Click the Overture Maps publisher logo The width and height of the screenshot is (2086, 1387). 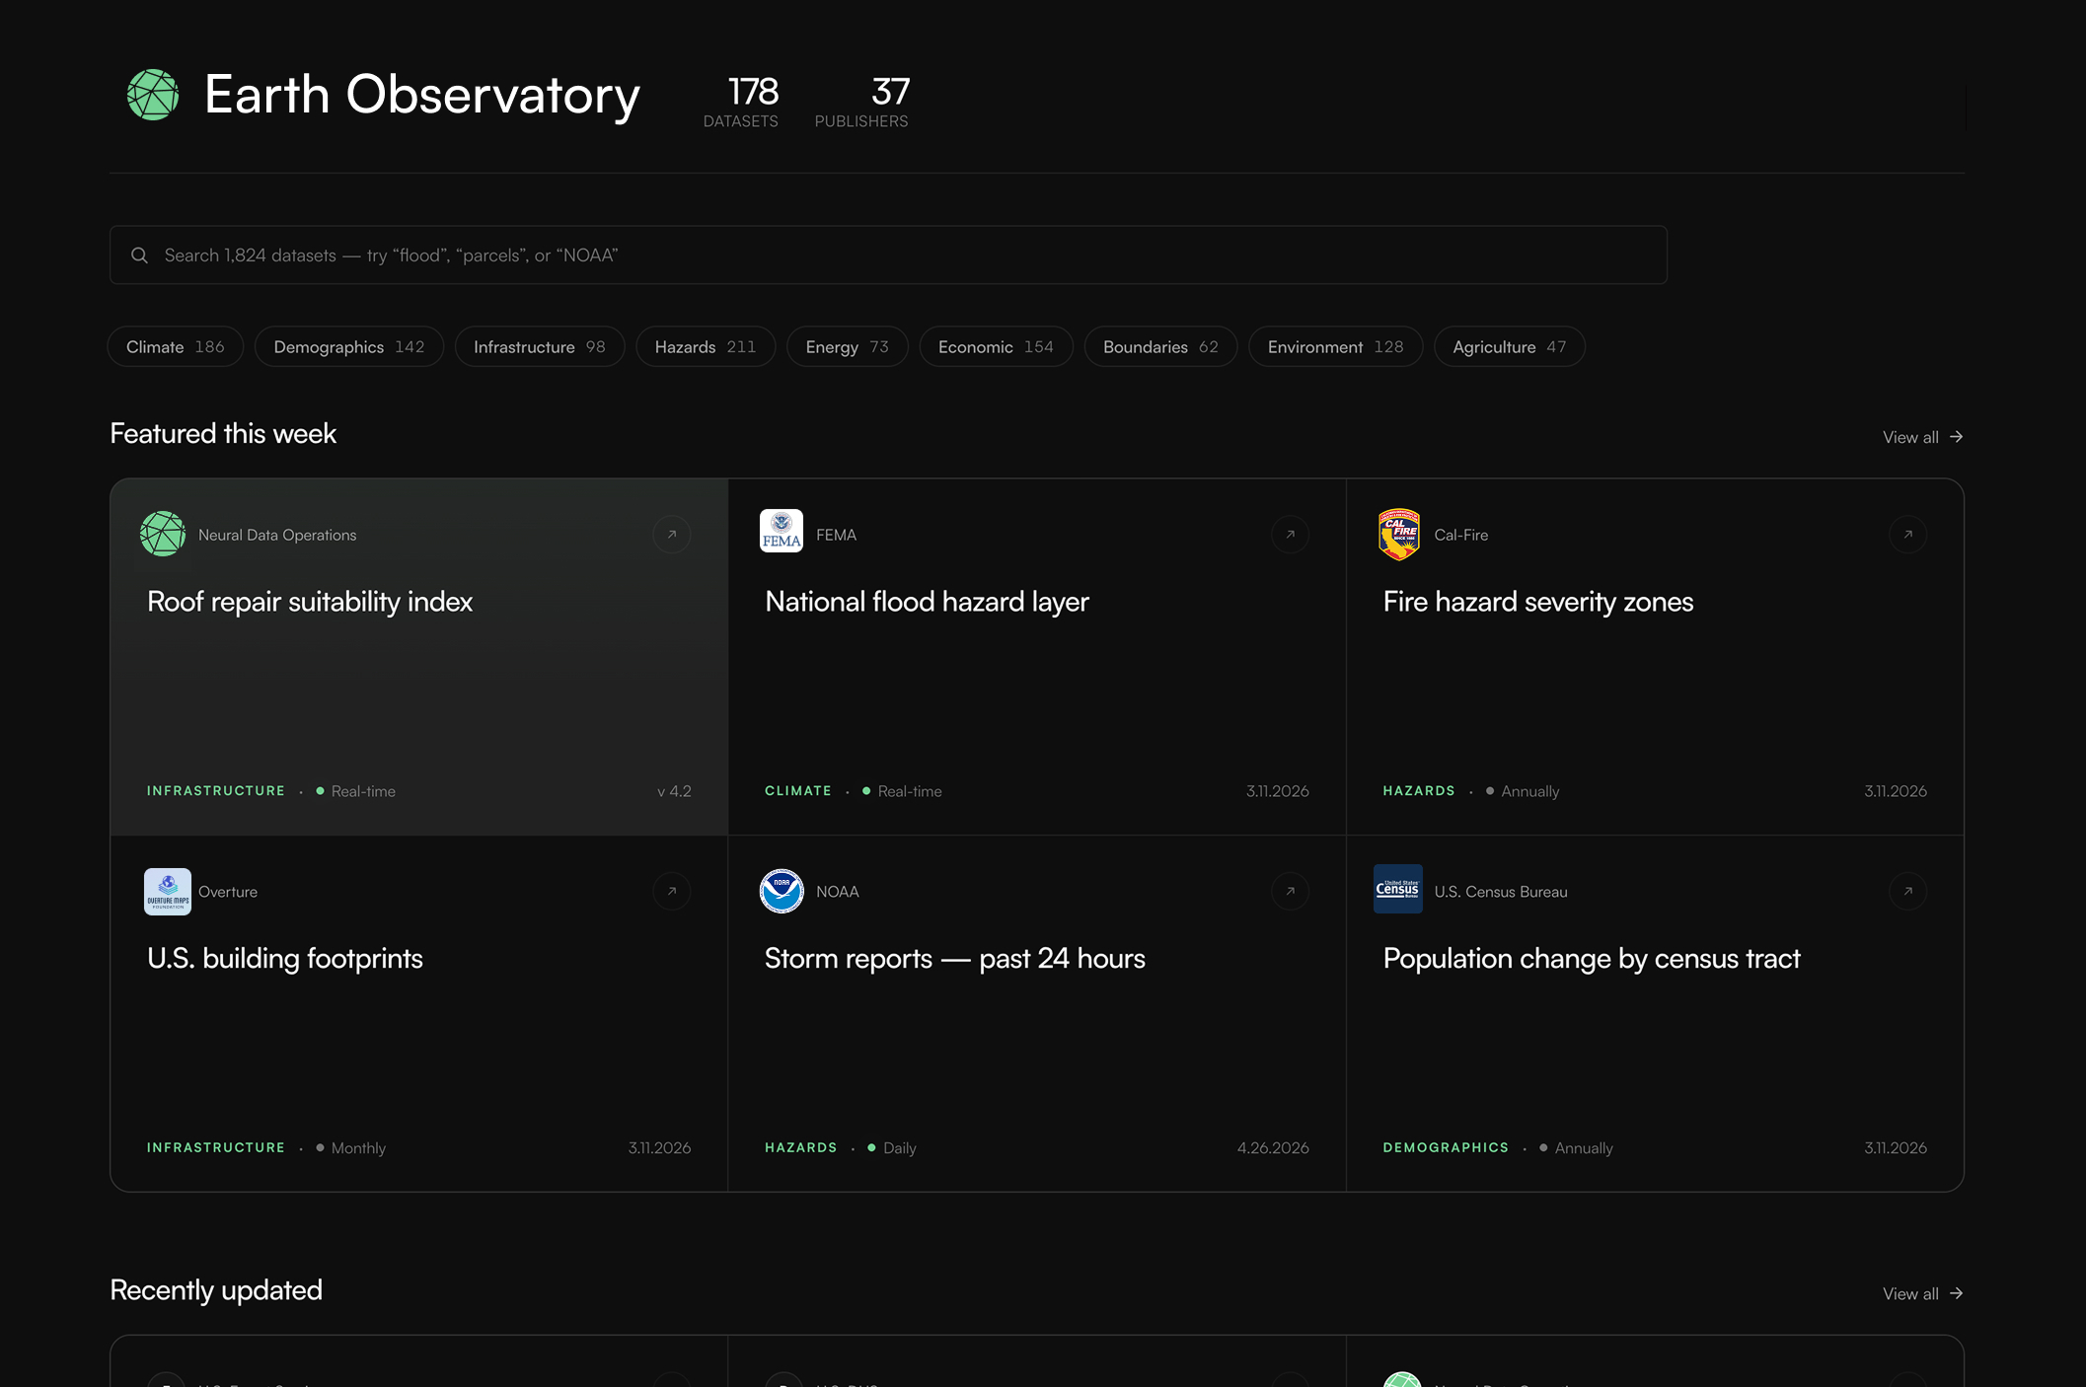tap(168, 892)
